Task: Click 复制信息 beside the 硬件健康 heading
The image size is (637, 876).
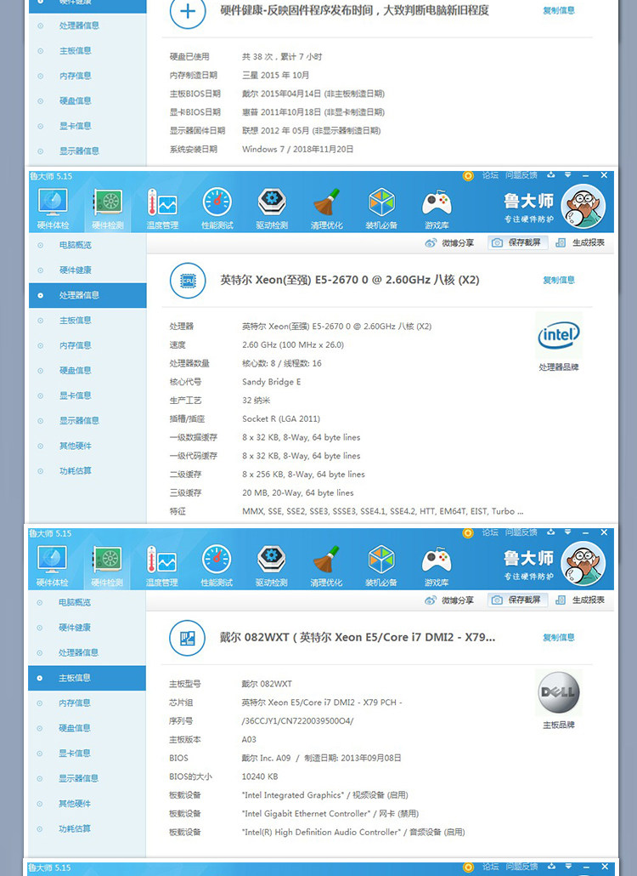Action: pyautogui.click(x=559, y=10)
